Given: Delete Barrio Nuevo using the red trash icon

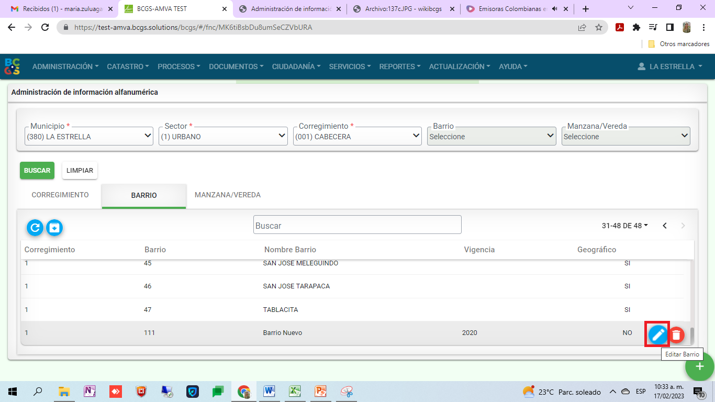Looking at the screenshot, I should pyautogui.click(x=677, y=335).
